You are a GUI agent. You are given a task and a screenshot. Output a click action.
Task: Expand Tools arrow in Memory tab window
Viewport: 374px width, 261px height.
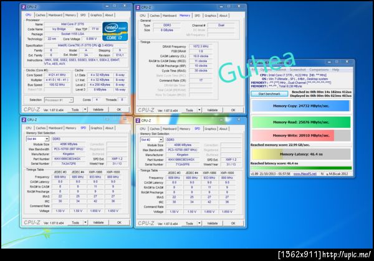pos(199,110)
